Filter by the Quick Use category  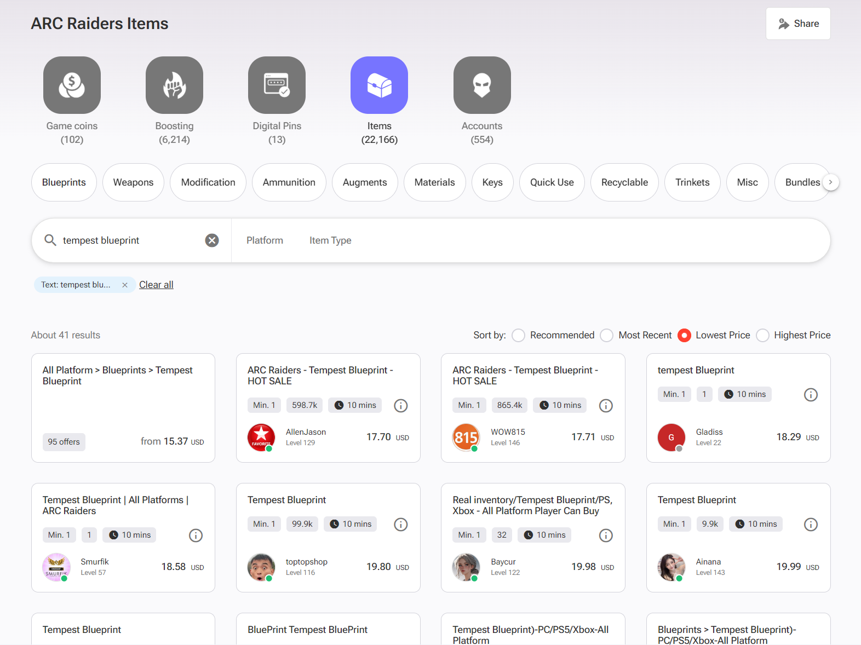click(x=552, y=182)
